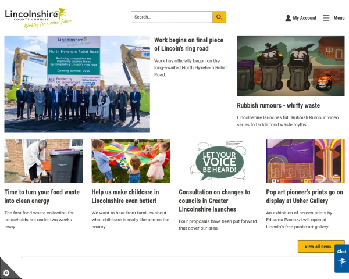Click the My Account person icon
Screen dimensions: 349x279
(x=288, y=18)
